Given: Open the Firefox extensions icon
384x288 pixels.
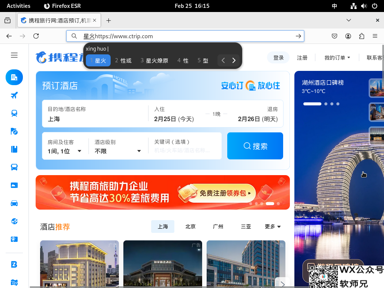Looking at the screenshot, I should pyautogui.click(x=361, y=36).
